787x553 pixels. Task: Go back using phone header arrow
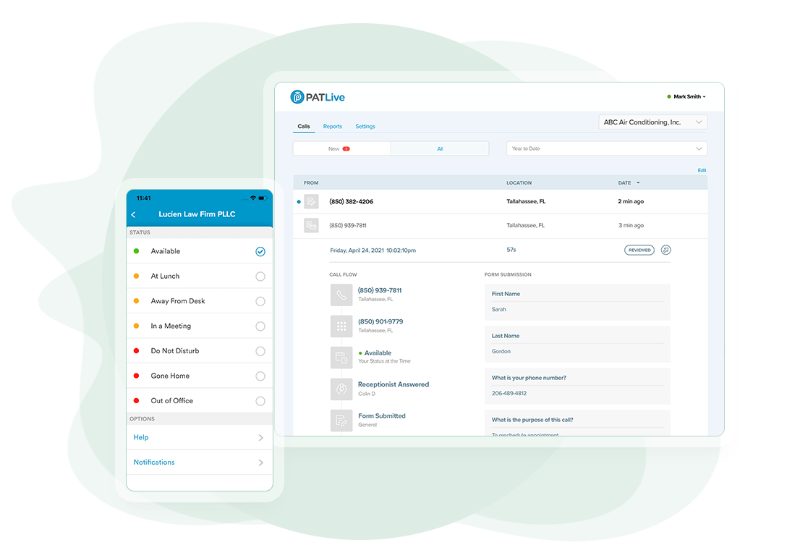point(134,214)
